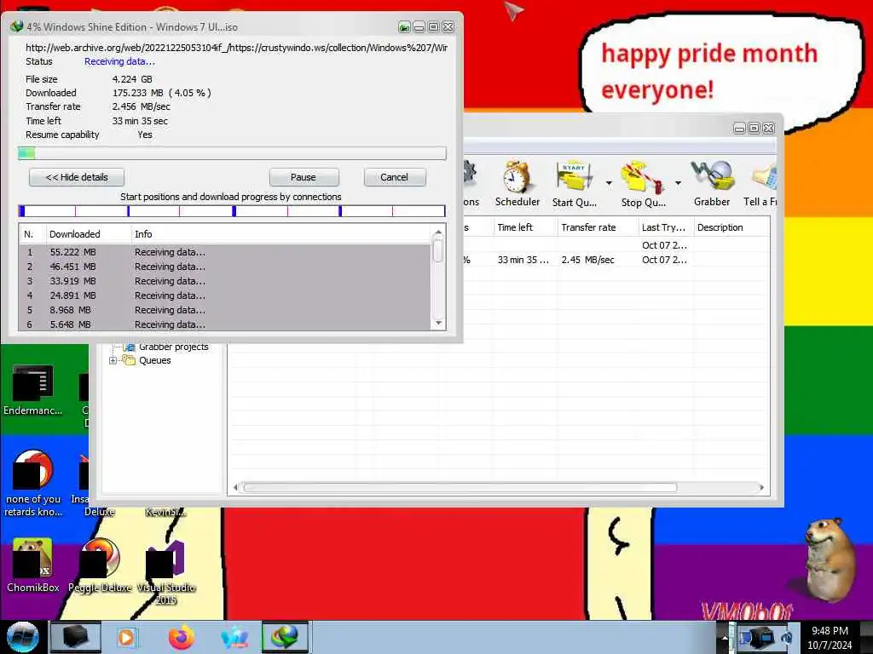Screen dimensions: 873x654
Task: Open the Scheduler in IDM toolbar
Action: coord(517,184)
